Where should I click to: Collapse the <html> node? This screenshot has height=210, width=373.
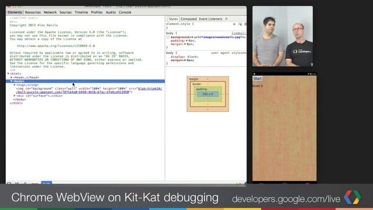(x=8, y=74)
